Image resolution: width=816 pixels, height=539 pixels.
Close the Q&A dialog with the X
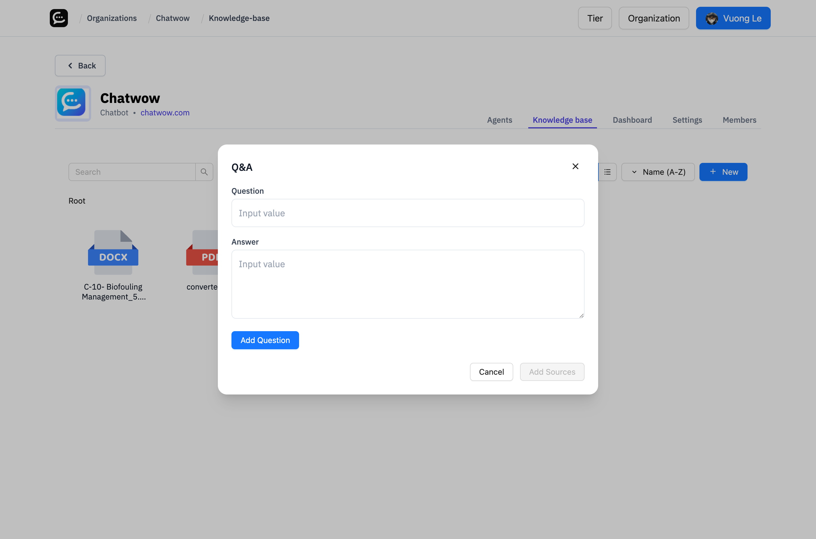[575, 166]
